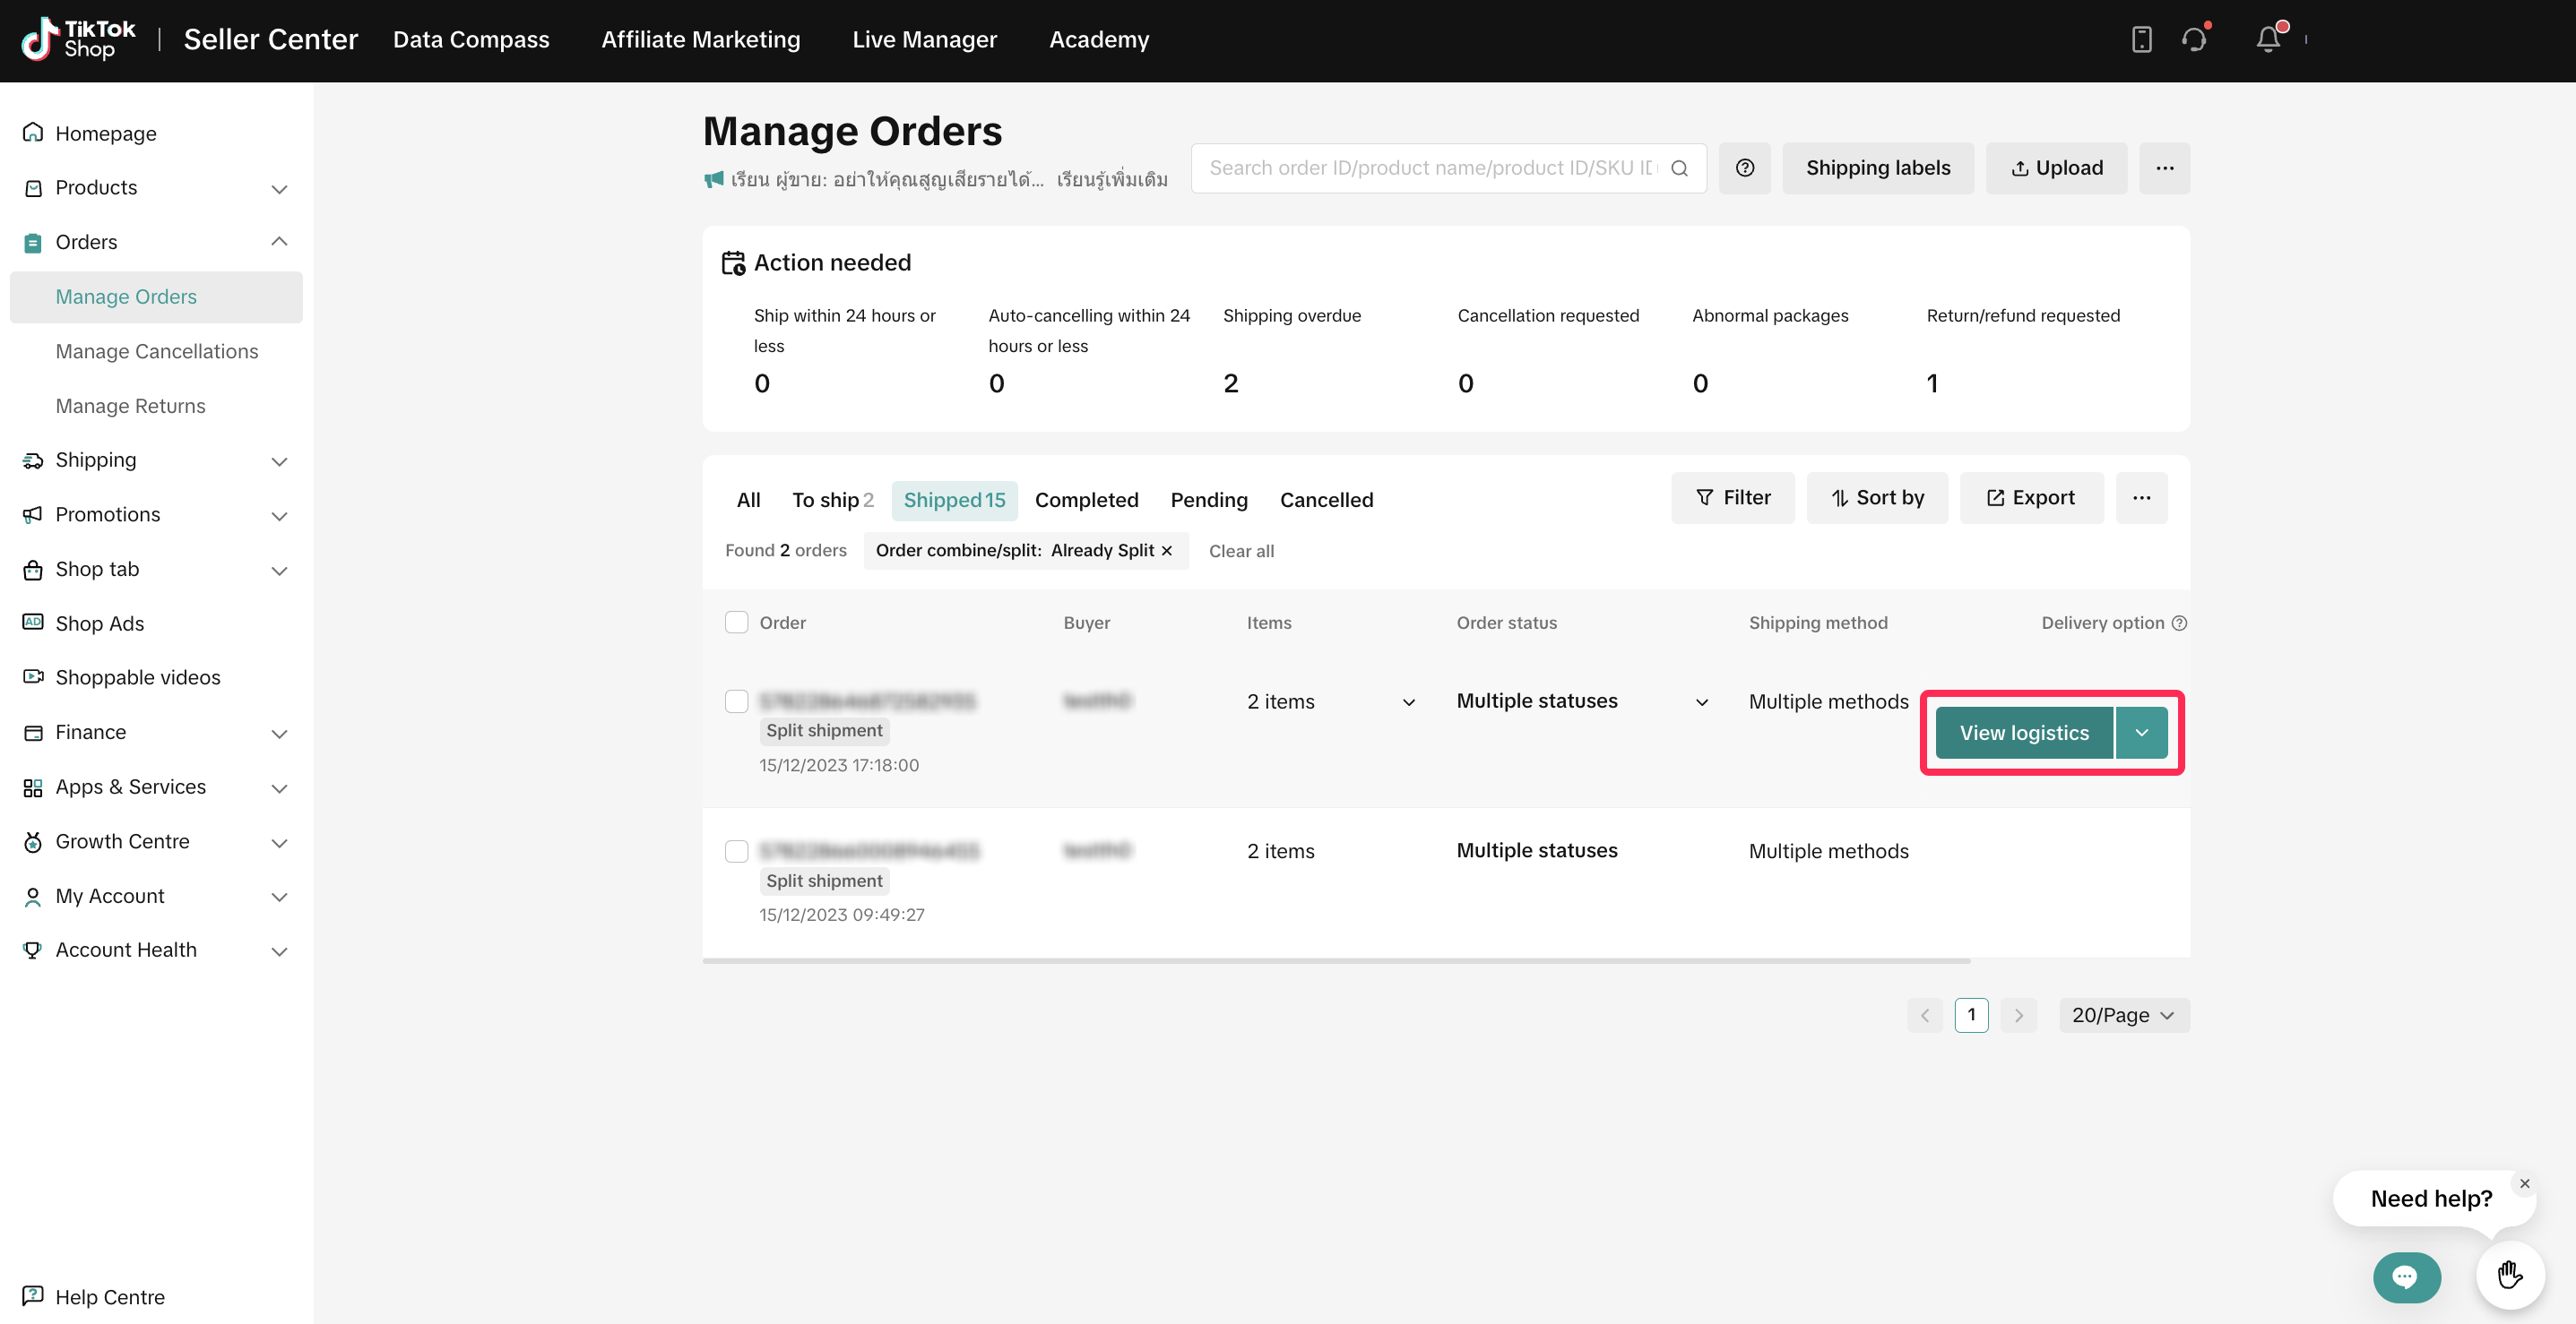The height and width of the screenshot is (1324, 2576).
Task: Open the Data Compass menu
Action: coord(470,40)
